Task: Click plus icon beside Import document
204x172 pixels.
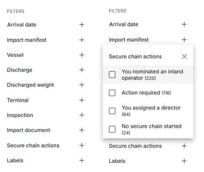Action: pyautogui.click(x=82, y=130)
